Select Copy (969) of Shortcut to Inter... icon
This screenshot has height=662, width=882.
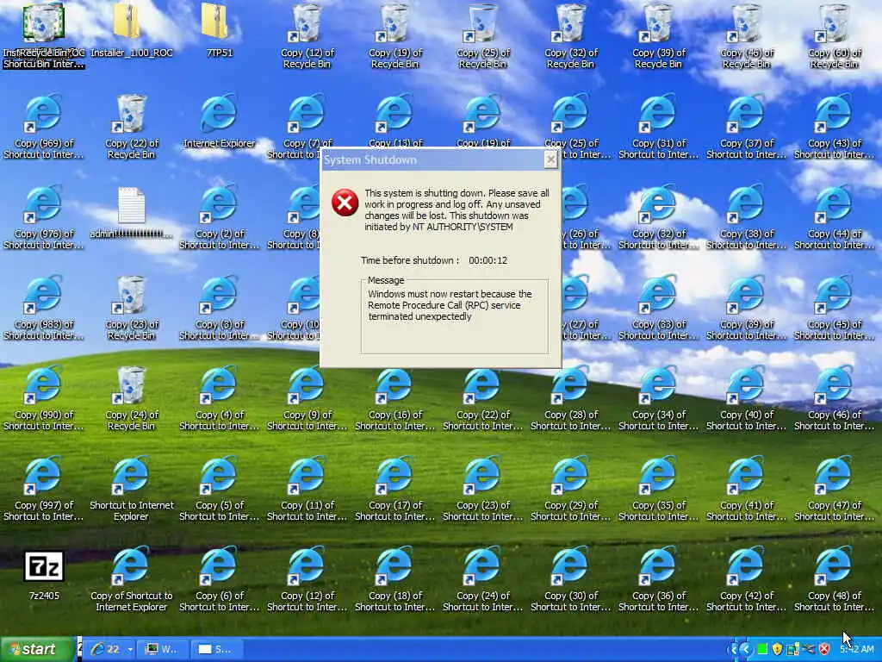pos(44,128)
